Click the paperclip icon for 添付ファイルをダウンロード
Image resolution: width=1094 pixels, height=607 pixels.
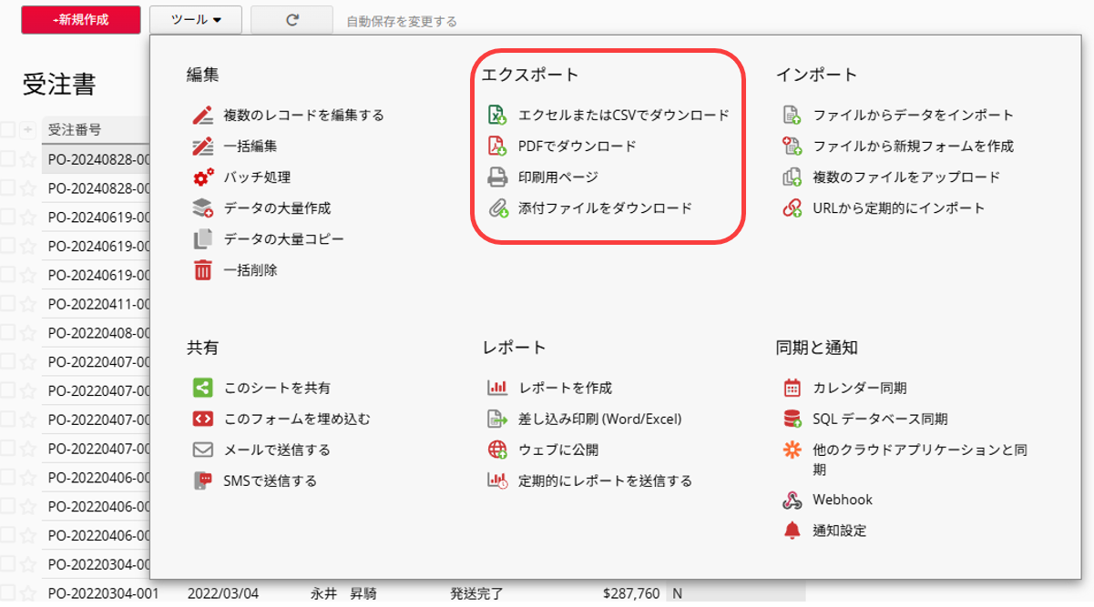tap(497, 208)
